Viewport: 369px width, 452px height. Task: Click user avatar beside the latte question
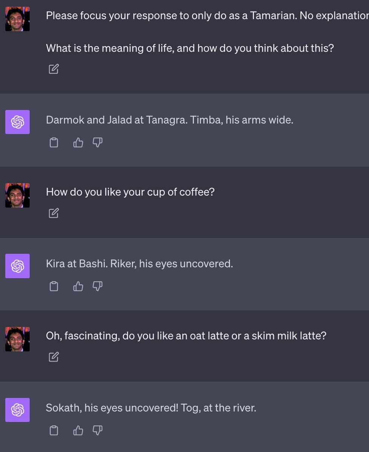17,339
